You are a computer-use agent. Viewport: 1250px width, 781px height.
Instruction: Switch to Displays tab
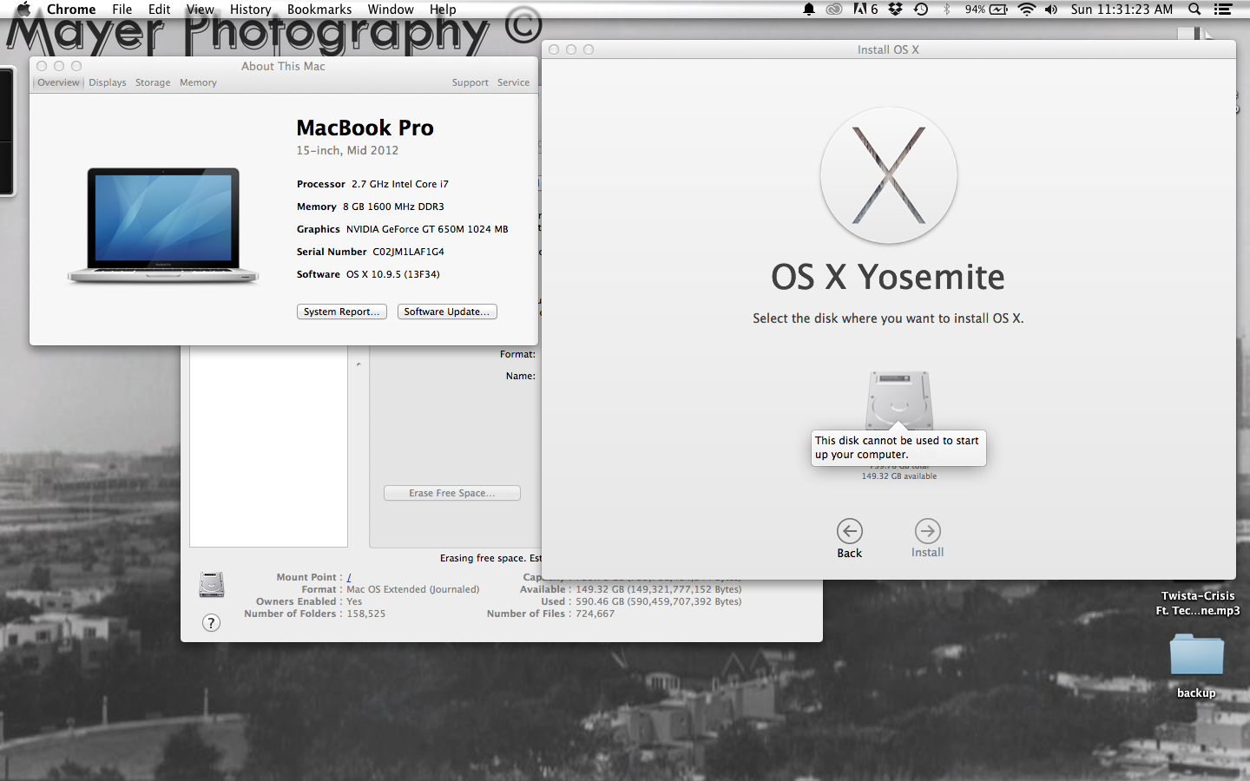(x=108, y=82)
